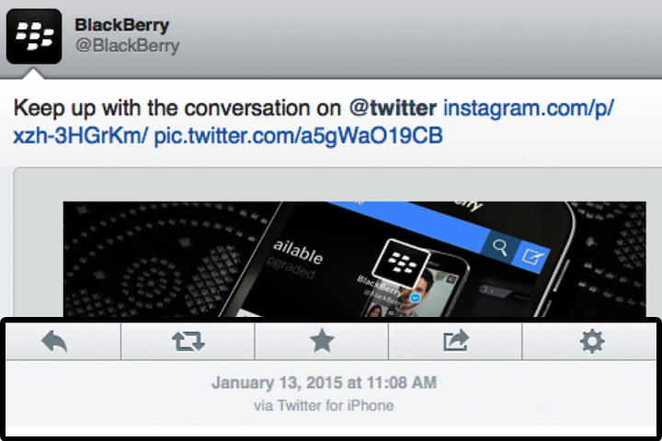The image size is (662, 441).
Task: Open the pic.twitter.com/a5gWaO19CB link
Action: [x=299, y=137]
